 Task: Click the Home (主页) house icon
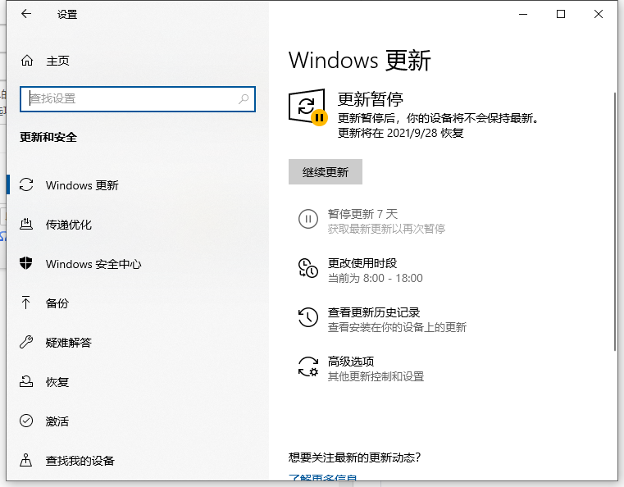point(27,61)
